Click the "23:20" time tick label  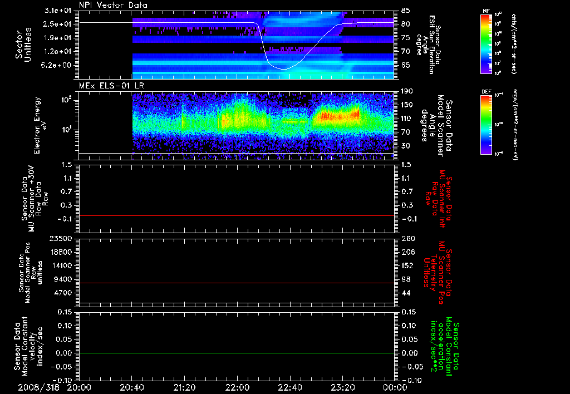click(342, 388)
